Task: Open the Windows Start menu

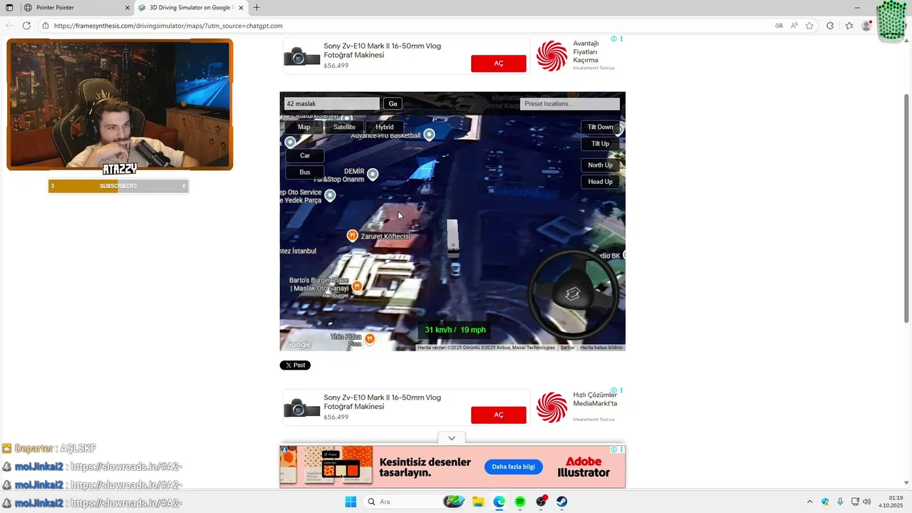Action: coord(351,502)
